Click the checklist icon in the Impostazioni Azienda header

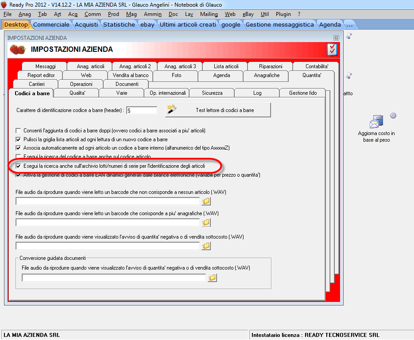pyautogui.click(x=332, y=50)
